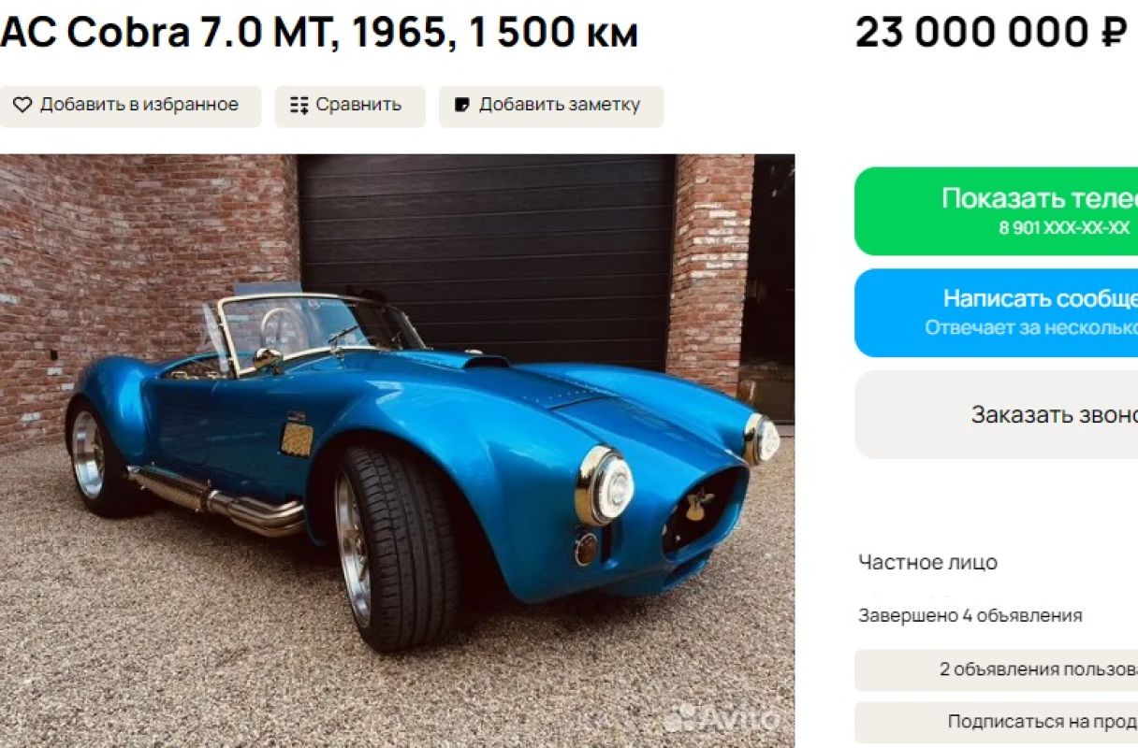Click the Avito watermark logo on the photo
Image resolution: width=1138 pixels, height=748 pixels.
click(722, 718)
